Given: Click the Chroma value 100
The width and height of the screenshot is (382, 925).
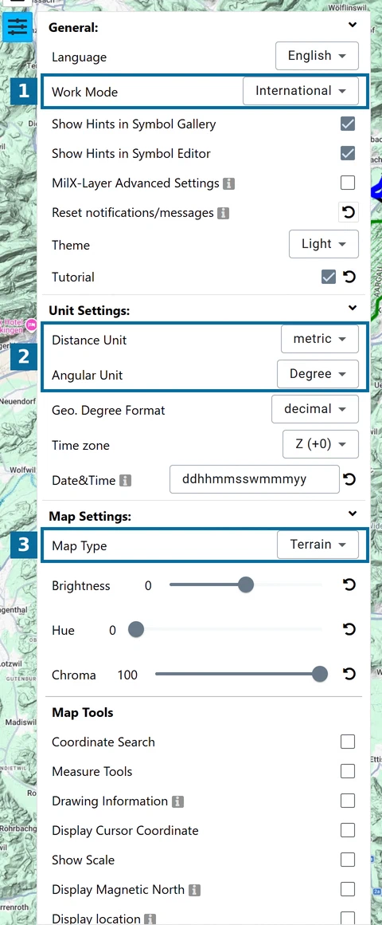Looking at the screenshot, I should (x=127, y=675).
